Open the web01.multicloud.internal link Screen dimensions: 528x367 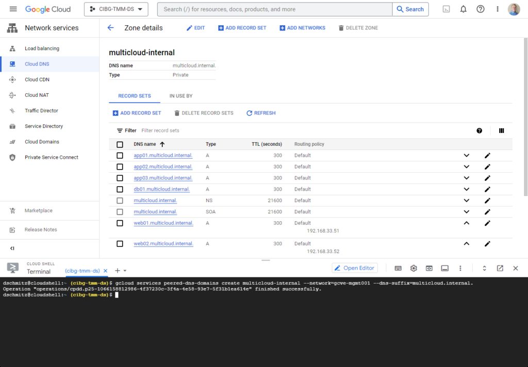pos(163,223)
